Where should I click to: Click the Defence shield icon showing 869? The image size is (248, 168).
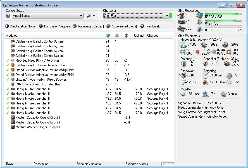(184, 64)
